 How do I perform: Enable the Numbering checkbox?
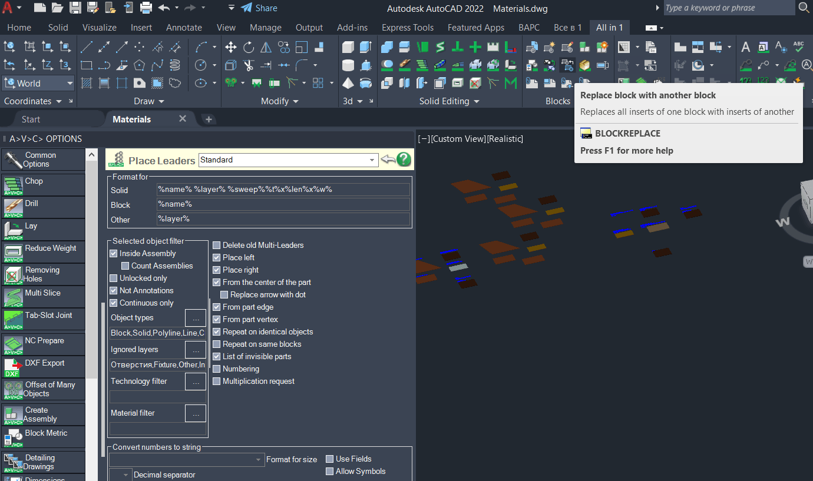pyautogui.click(x=217, y=369)
